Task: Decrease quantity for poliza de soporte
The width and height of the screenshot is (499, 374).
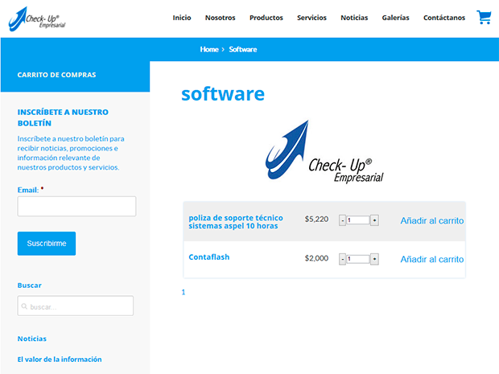Action: (342, 220)
